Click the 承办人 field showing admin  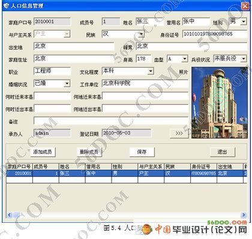tap(52, 133)
